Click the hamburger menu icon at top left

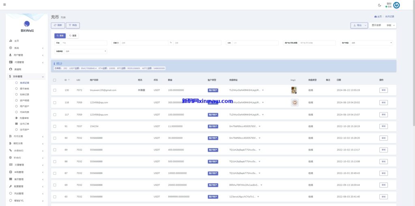point(4,5)
